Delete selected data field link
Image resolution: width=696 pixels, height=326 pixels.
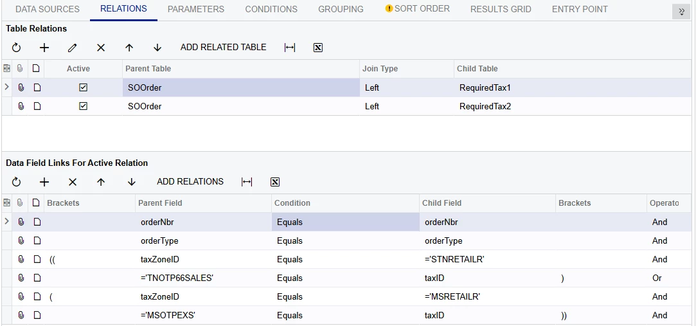(x=73, y=182)
